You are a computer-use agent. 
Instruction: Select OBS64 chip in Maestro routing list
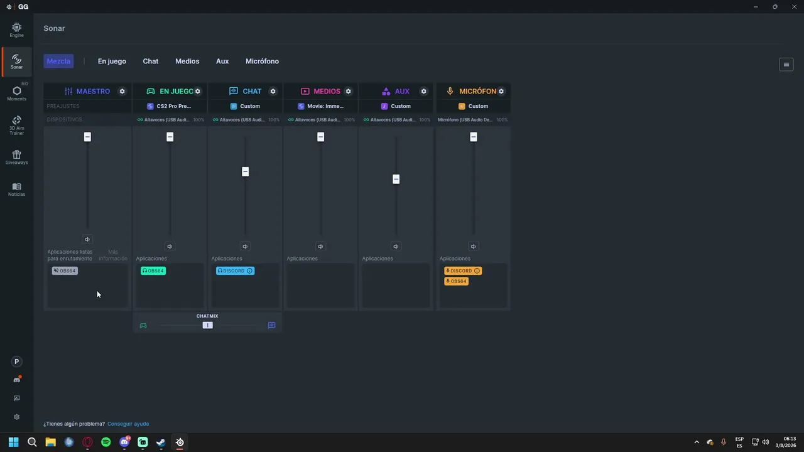coord(65,271)
